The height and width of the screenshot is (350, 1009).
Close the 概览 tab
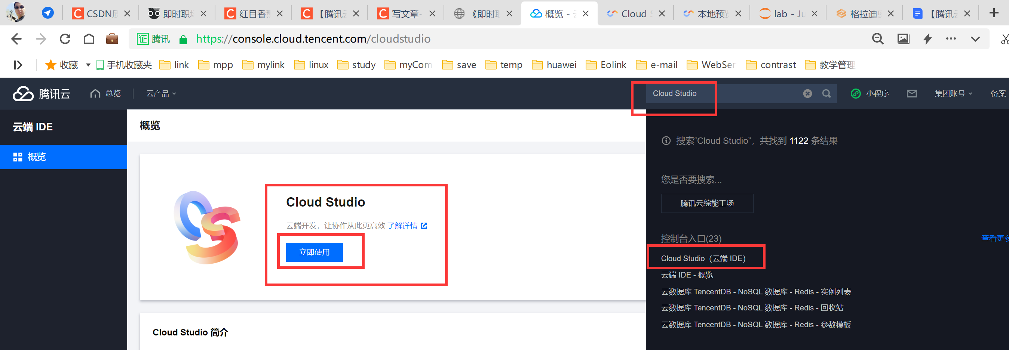click(586, 14)
